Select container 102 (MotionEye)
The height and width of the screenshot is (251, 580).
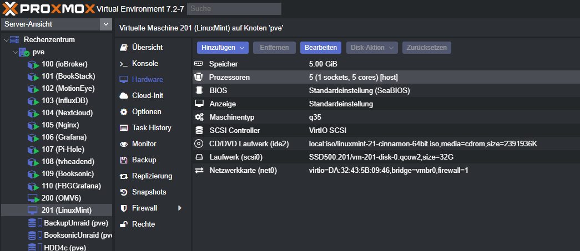[68, 89]
